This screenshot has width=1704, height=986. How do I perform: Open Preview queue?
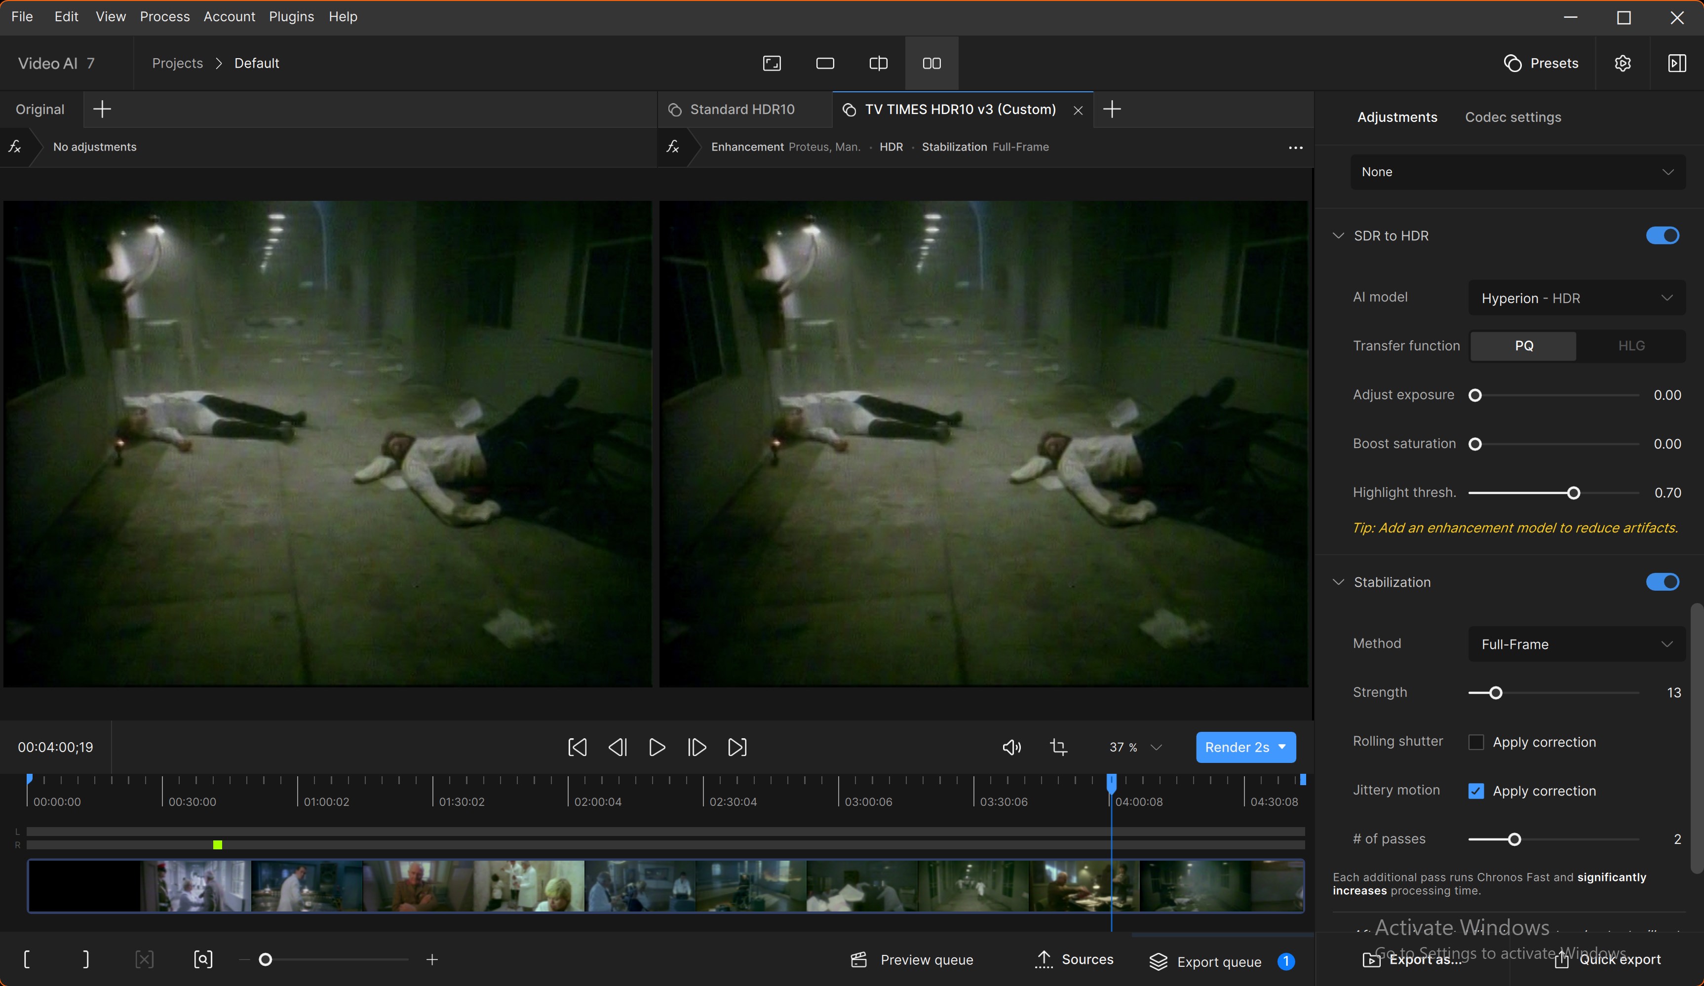[x=912, y=960]
